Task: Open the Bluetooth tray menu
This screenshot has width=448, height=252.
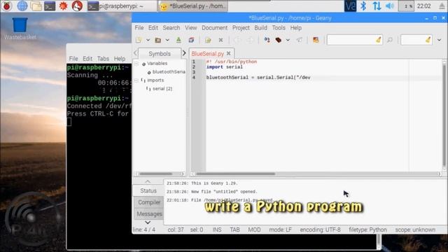Action: (x=363, y=6)
